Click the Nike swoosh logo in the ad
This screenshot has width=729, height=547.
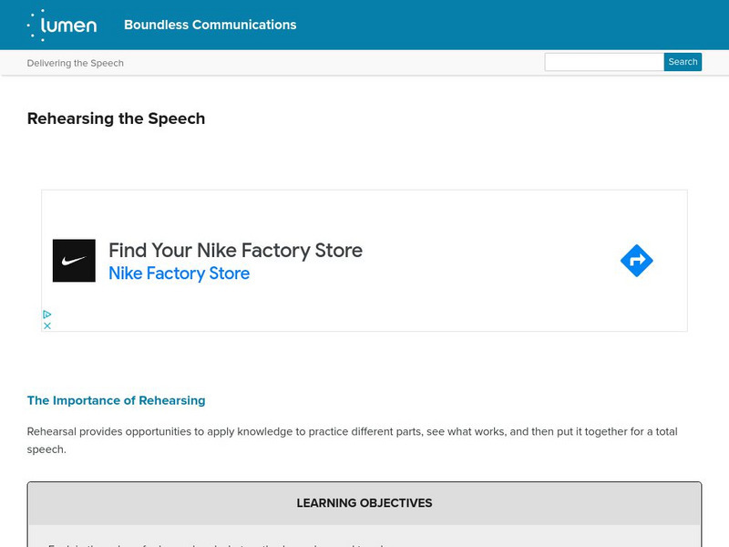74,261
